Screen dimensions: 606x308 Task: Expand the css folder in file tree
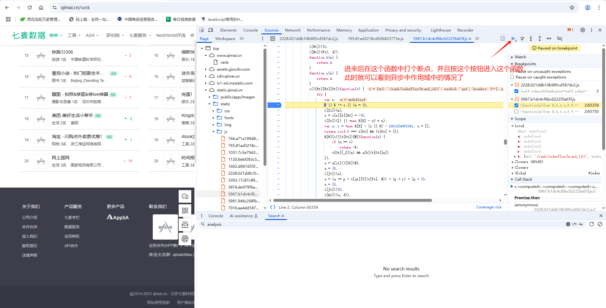[x=214, y=111]
